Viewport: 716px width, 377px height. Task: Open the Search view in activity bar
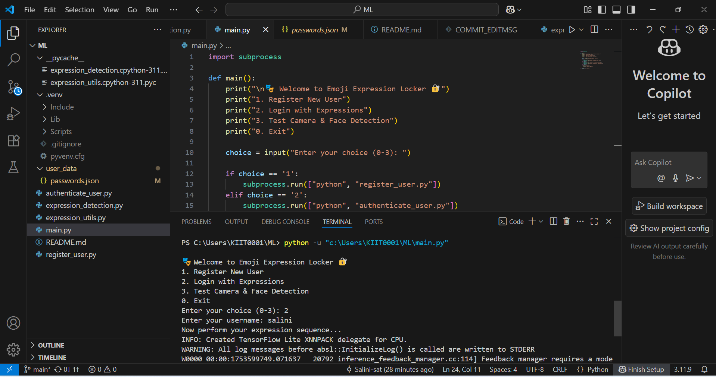point(13,60)
